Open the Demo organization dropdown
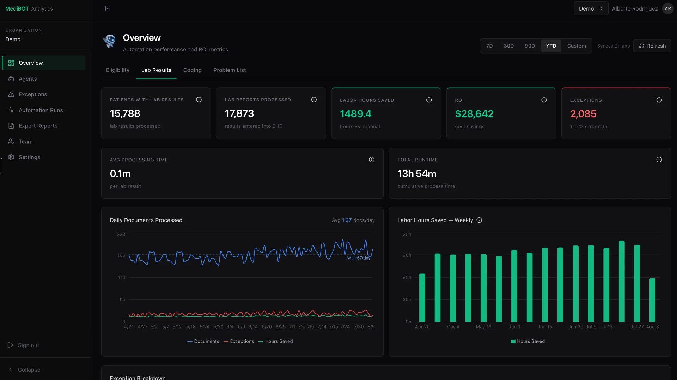 pos(591,8)
